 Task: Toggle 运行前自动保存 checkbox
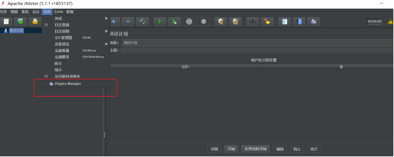46,76
